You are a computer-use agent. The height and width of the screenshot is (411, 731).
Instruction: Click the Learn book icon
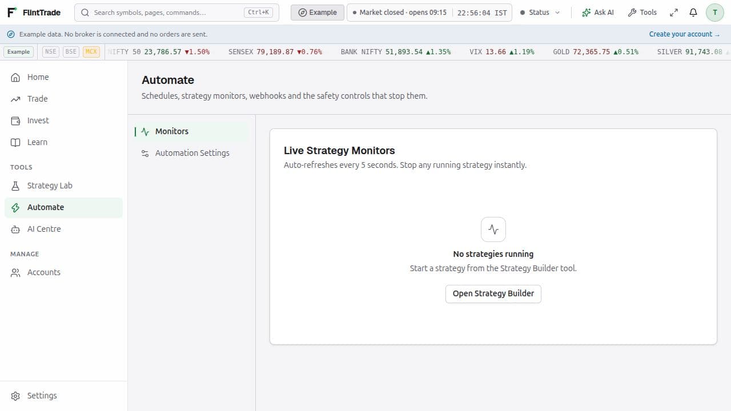(15, 142)
